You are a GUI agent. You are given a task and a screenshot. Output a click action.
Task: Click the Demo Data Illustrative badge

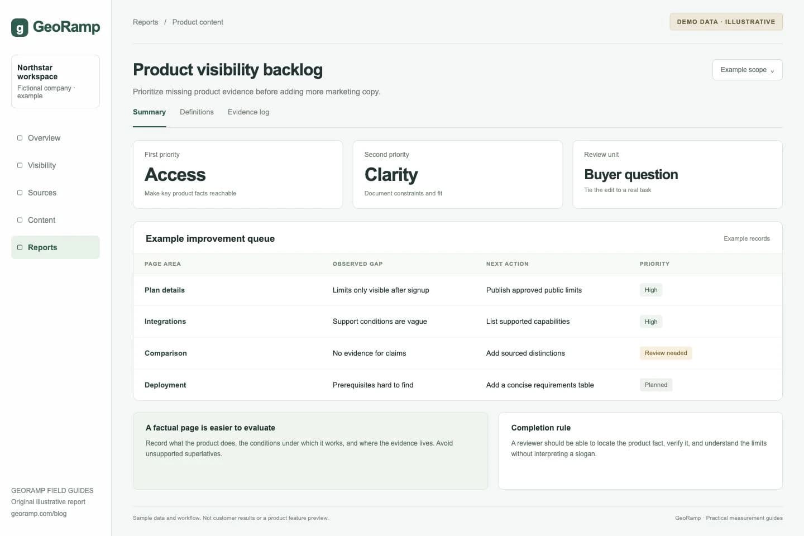click(x=726, y=22)
